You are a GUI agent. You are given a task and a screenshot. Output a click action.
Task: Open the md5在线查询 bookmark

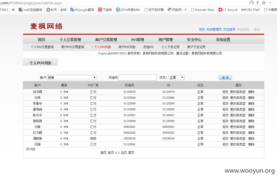pyautogui.click(x=30, y=10)
